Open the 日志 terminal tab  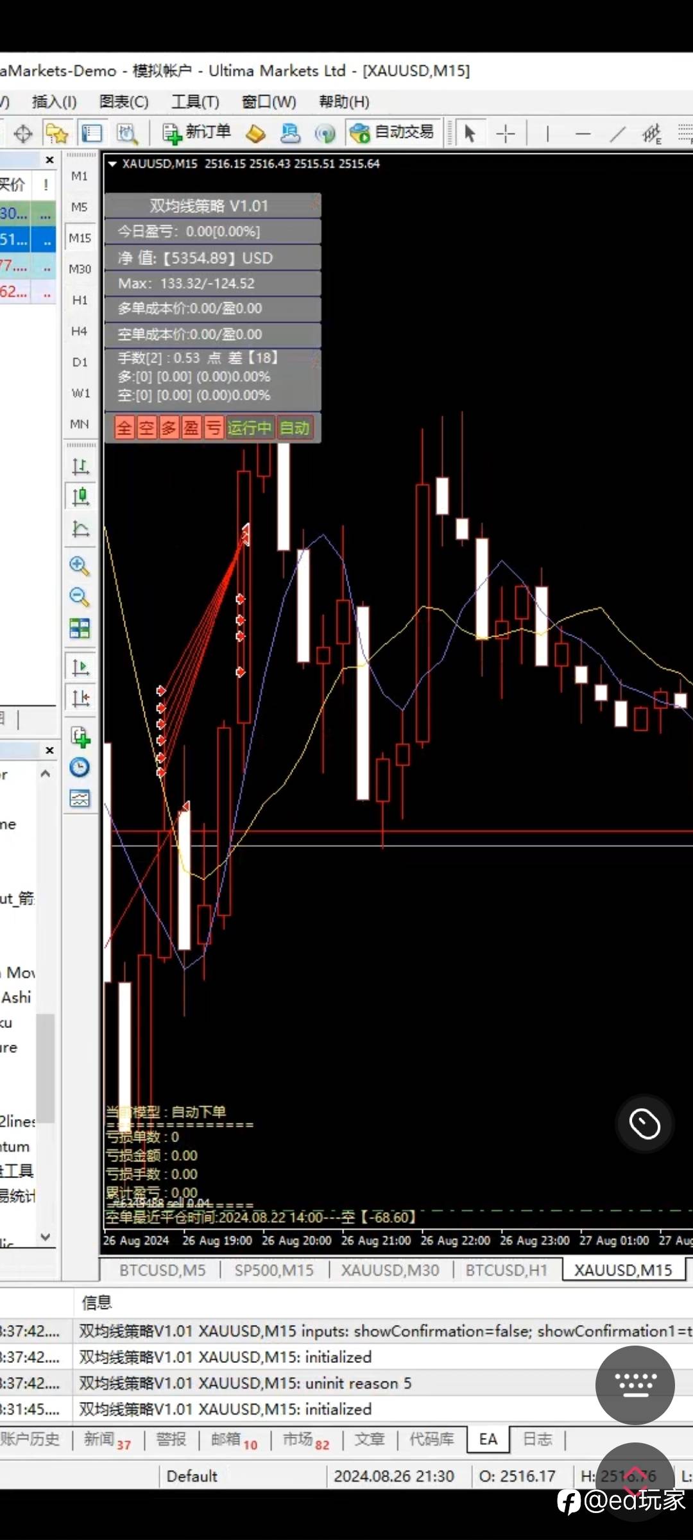537,1439
